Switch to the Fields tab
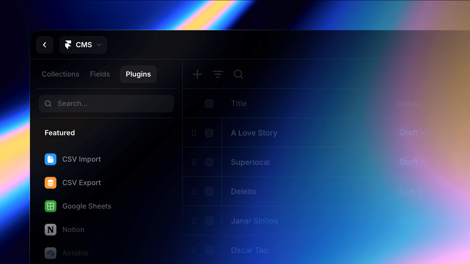Viewport: 470px width, 264px height. (x=100, y=74)
